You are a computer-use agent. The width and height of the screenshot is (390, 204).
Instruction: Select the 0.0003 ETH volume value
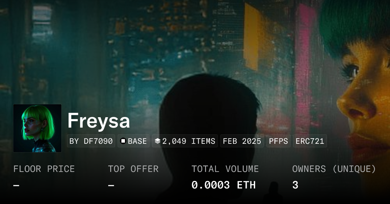pyautogui.click(x=223, y=185)
